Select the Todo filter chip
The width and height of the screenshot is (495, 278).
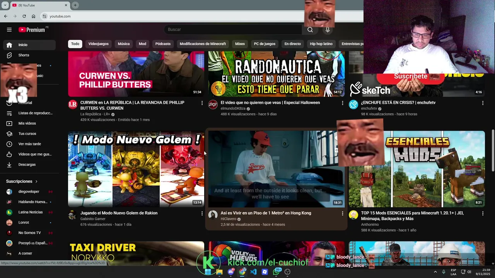pos(75,44)
